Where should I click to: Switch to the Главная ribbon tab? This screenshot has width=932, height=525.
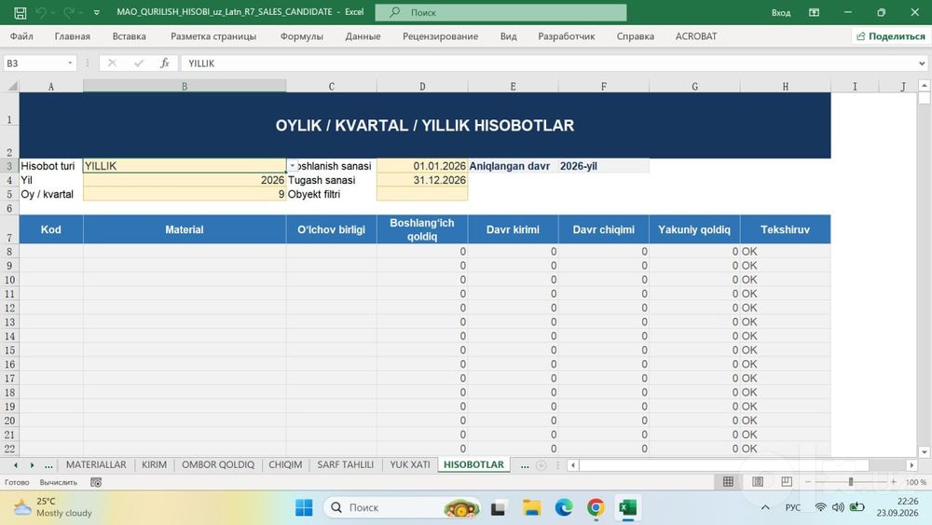pyautogui.click(x=73, y=36)
